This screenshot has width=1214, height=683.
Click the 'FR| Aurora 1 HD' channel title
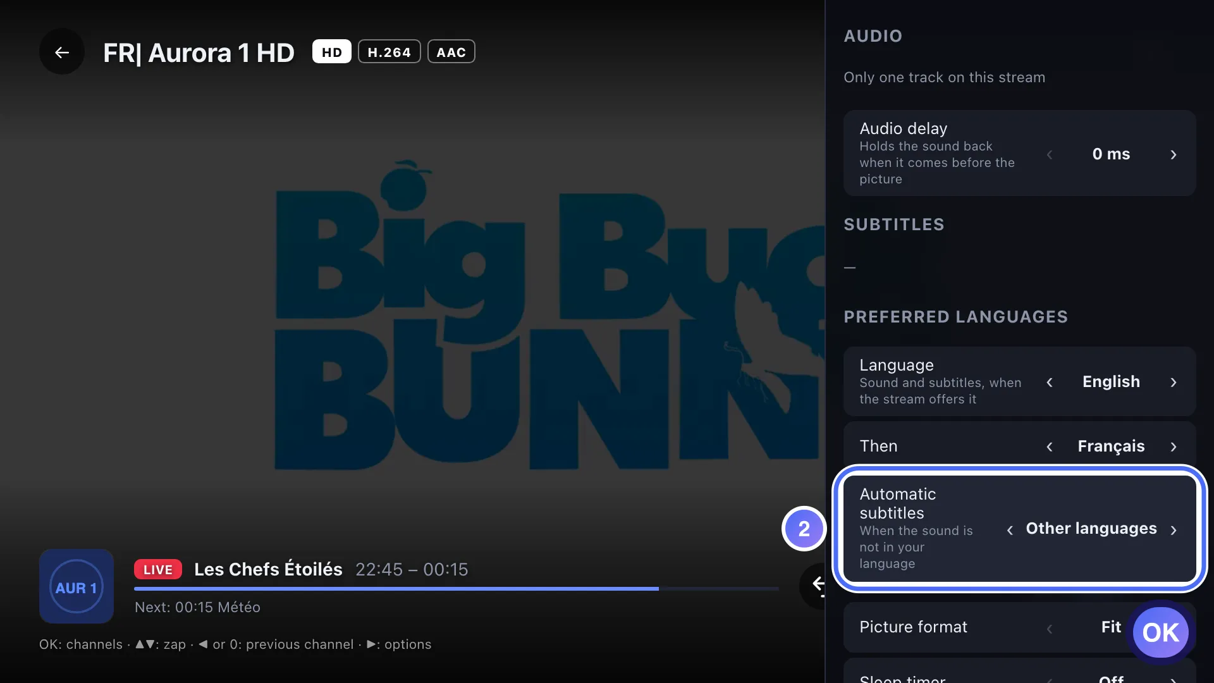click(199, 53)
